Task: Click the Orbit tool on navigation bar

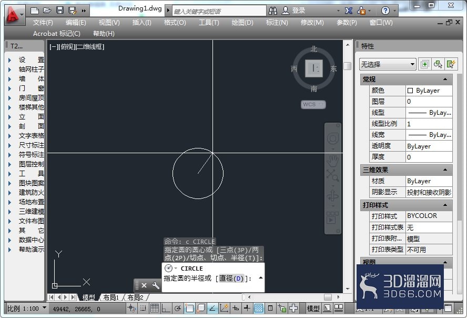Action: click(332, 196)
